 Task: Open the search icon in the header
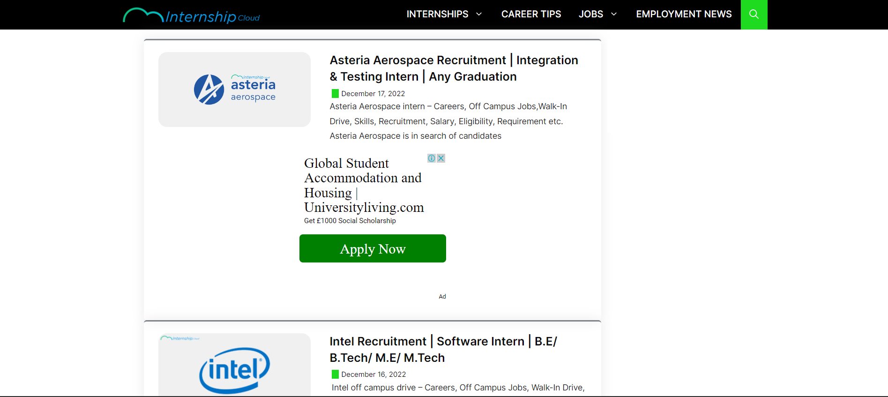pyautogui.click(x=754, y=15)
